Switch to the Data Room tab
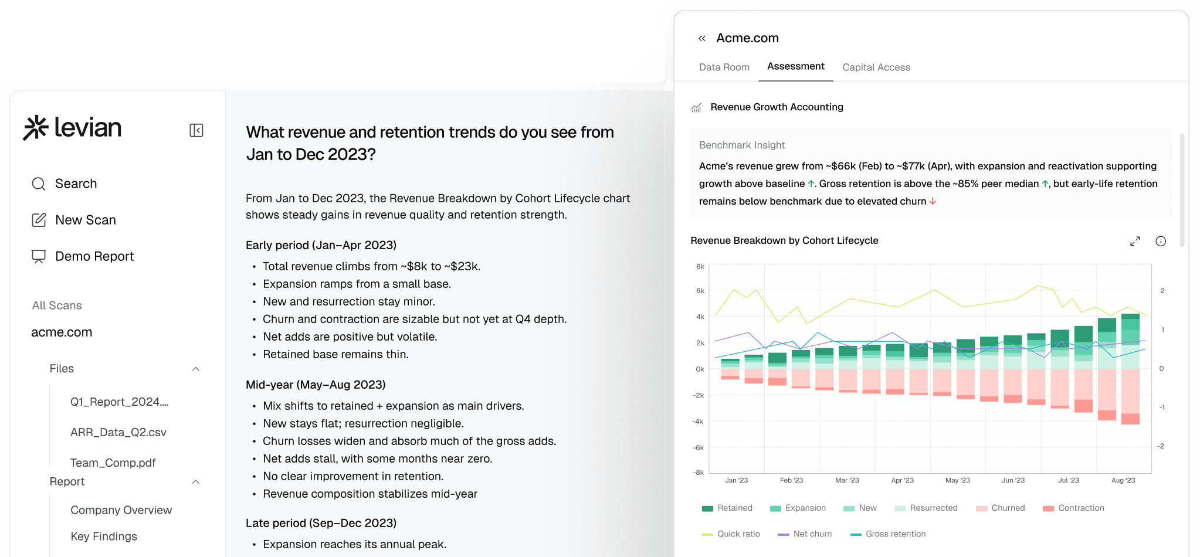 [724, 67]
